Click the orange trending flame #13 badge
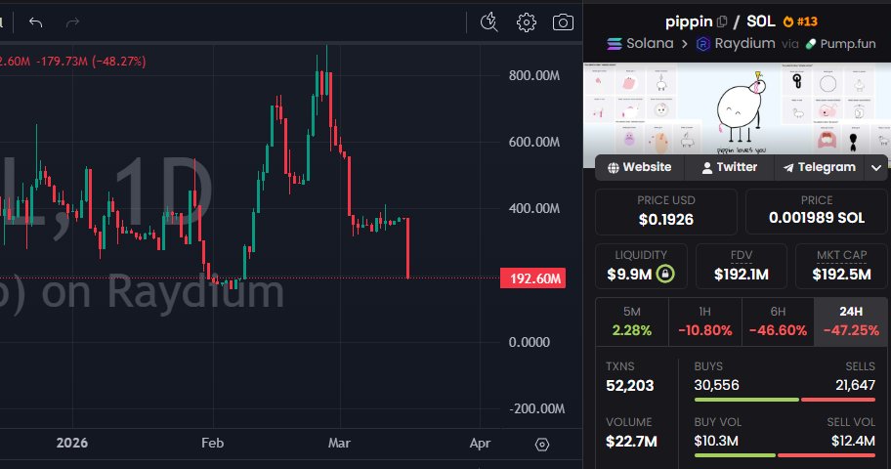The width and height of the screenshot is (891, 469). point(801,21)
